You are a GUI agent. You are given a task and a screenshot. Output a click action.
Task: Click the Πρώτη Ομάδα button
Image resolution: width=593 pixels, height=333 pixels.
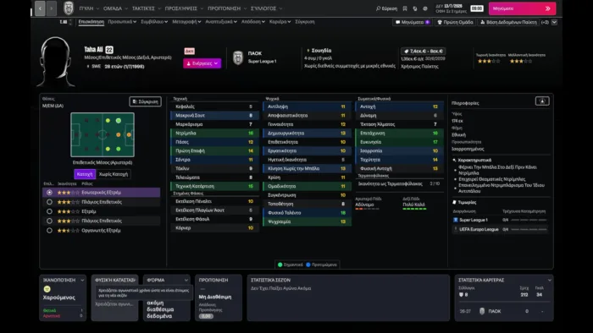pos(455,22)
